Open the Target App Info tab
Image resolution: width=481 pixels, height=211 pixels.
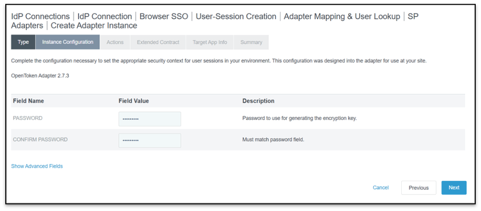pos(210,42)
